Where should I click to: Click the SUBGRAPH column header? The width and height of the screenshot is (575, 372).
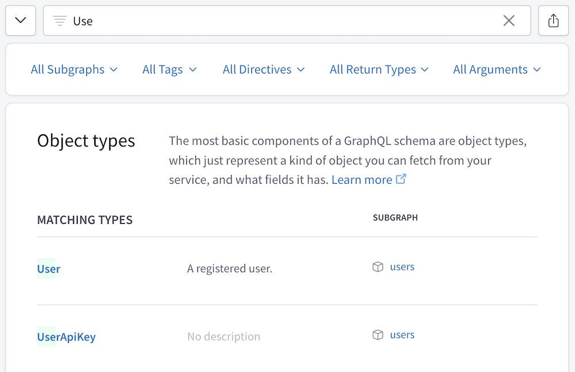395,218
